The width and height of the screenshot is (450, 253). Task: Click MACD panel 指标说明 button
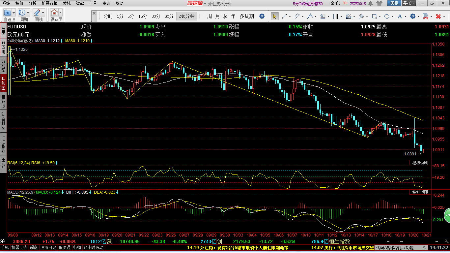tap(420, 192)
